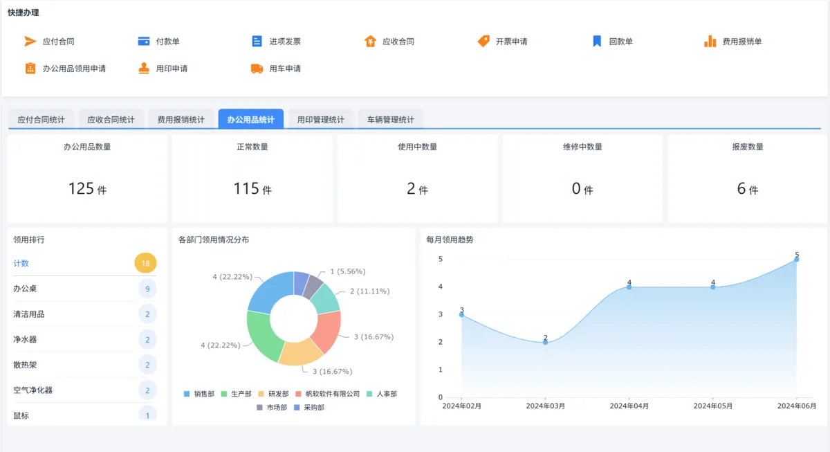Click the 2024年05月 data point
Viewport: 830px width, 452px height.
pyautogui.click(x=713, y=287)
